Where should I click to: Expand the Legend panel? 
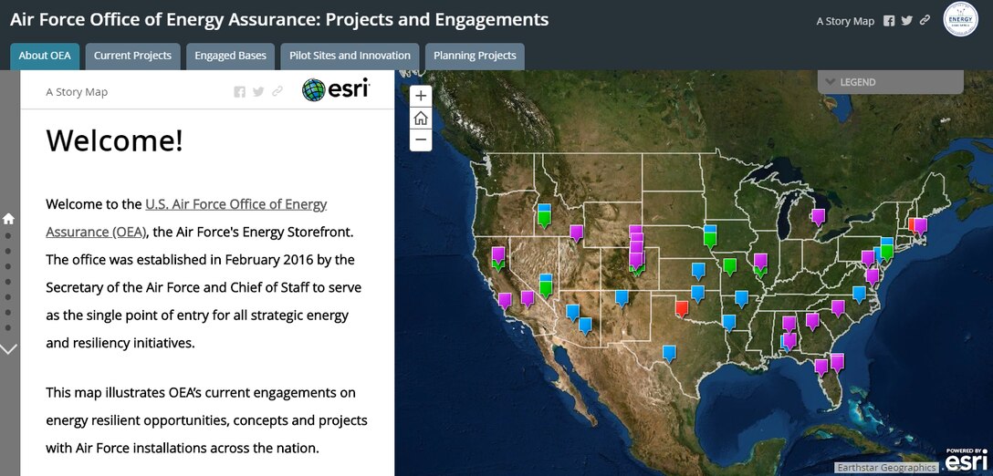[x=891, y=82]
